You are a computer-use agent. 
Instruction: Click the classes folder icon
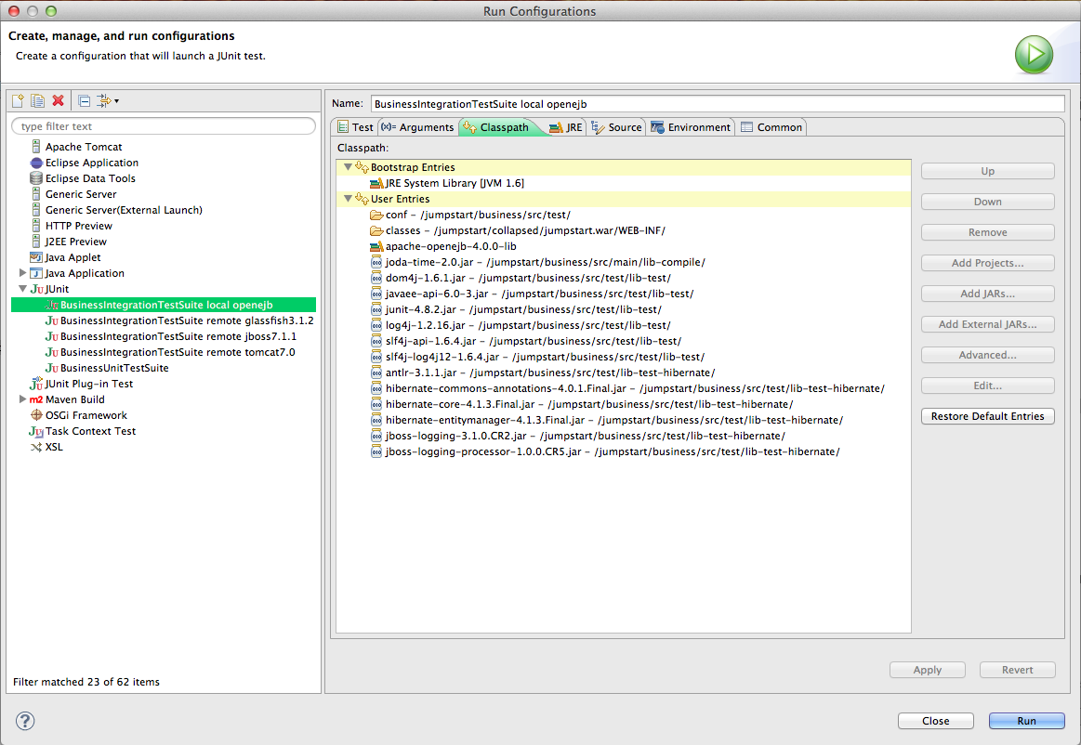tap(376, 231)
